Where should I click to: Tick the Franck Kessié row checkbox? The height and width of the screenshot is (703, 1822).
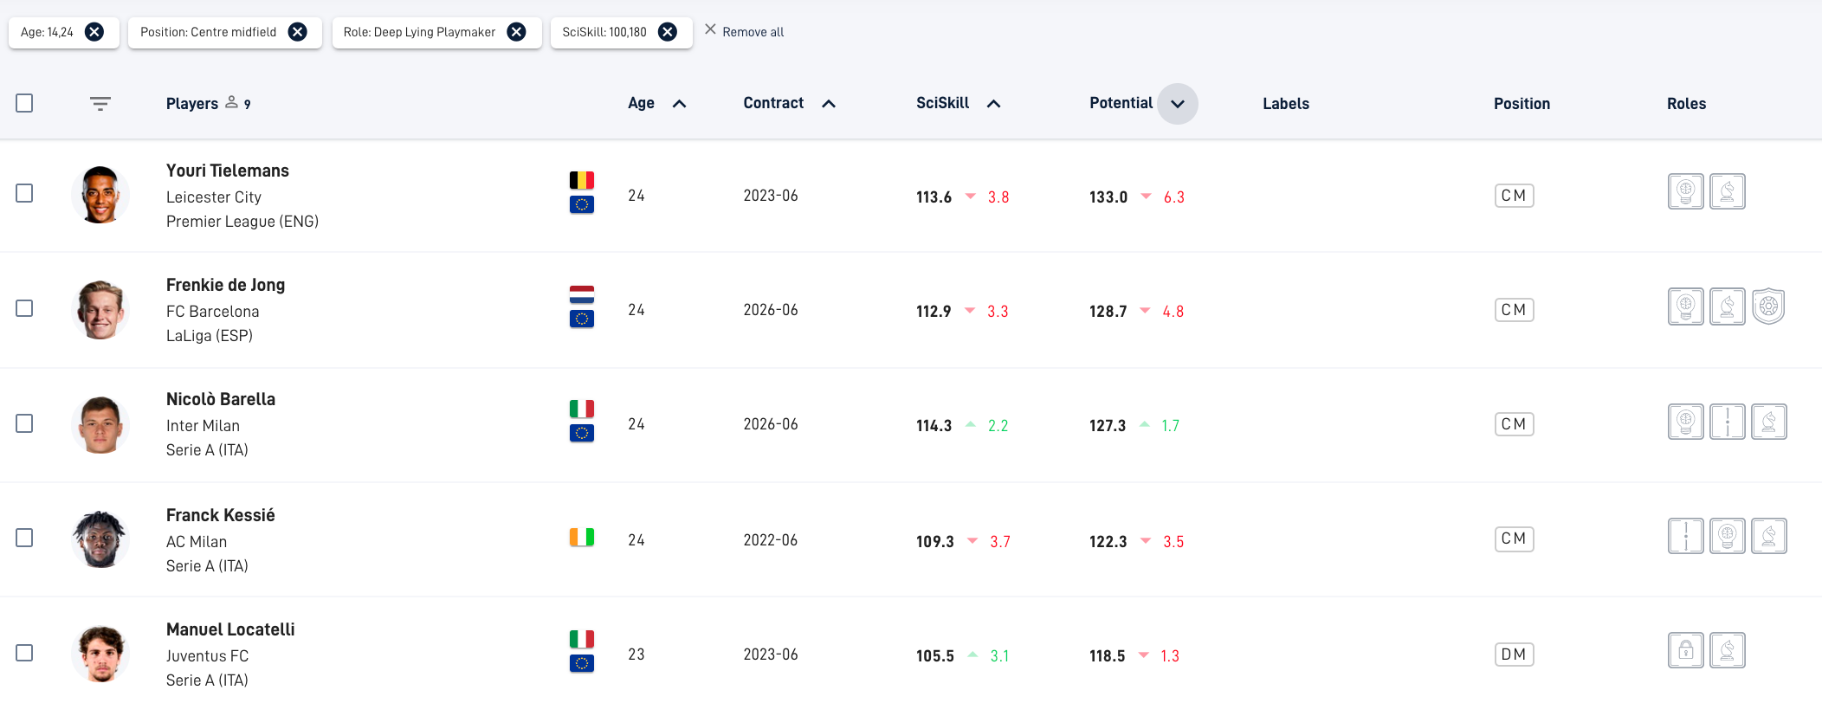pos(24,538)
